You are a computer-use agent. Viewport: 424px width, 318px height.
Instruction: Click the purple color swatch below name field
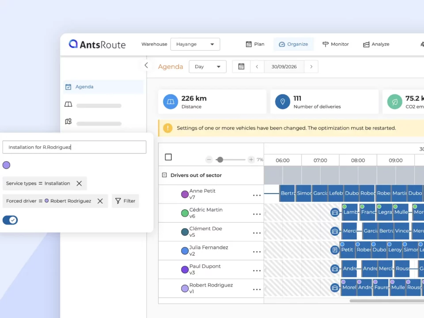7,165
